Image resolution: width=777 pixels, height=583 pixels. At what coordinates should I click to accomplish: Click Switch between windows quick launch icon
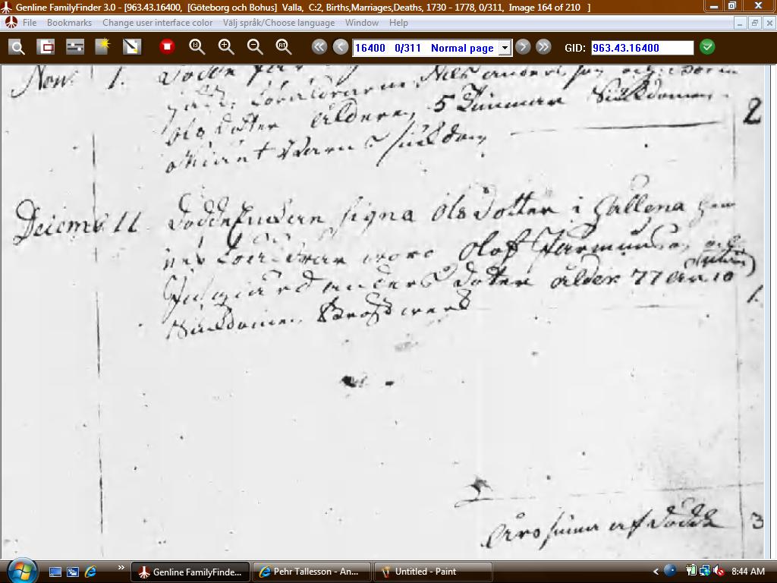(x=72, y=572)
